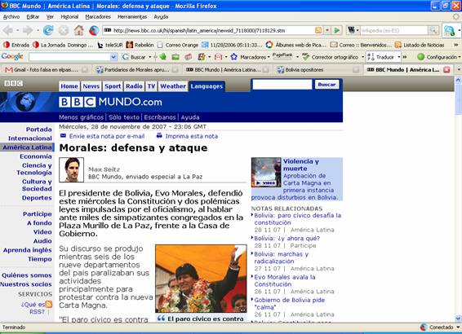Click the Traducir toolbar button
Viewport: 462px width, 334px height.
tap(380, 57)
